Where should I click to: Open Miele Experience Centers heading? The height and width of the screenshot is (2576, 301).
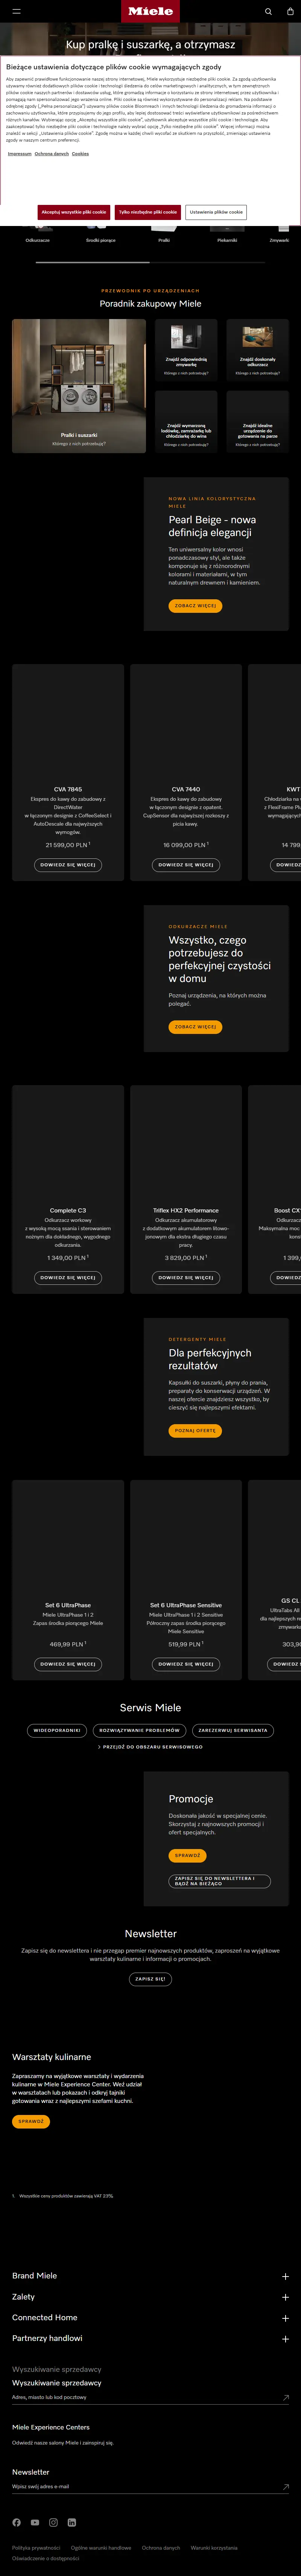tap(51, 2427)
